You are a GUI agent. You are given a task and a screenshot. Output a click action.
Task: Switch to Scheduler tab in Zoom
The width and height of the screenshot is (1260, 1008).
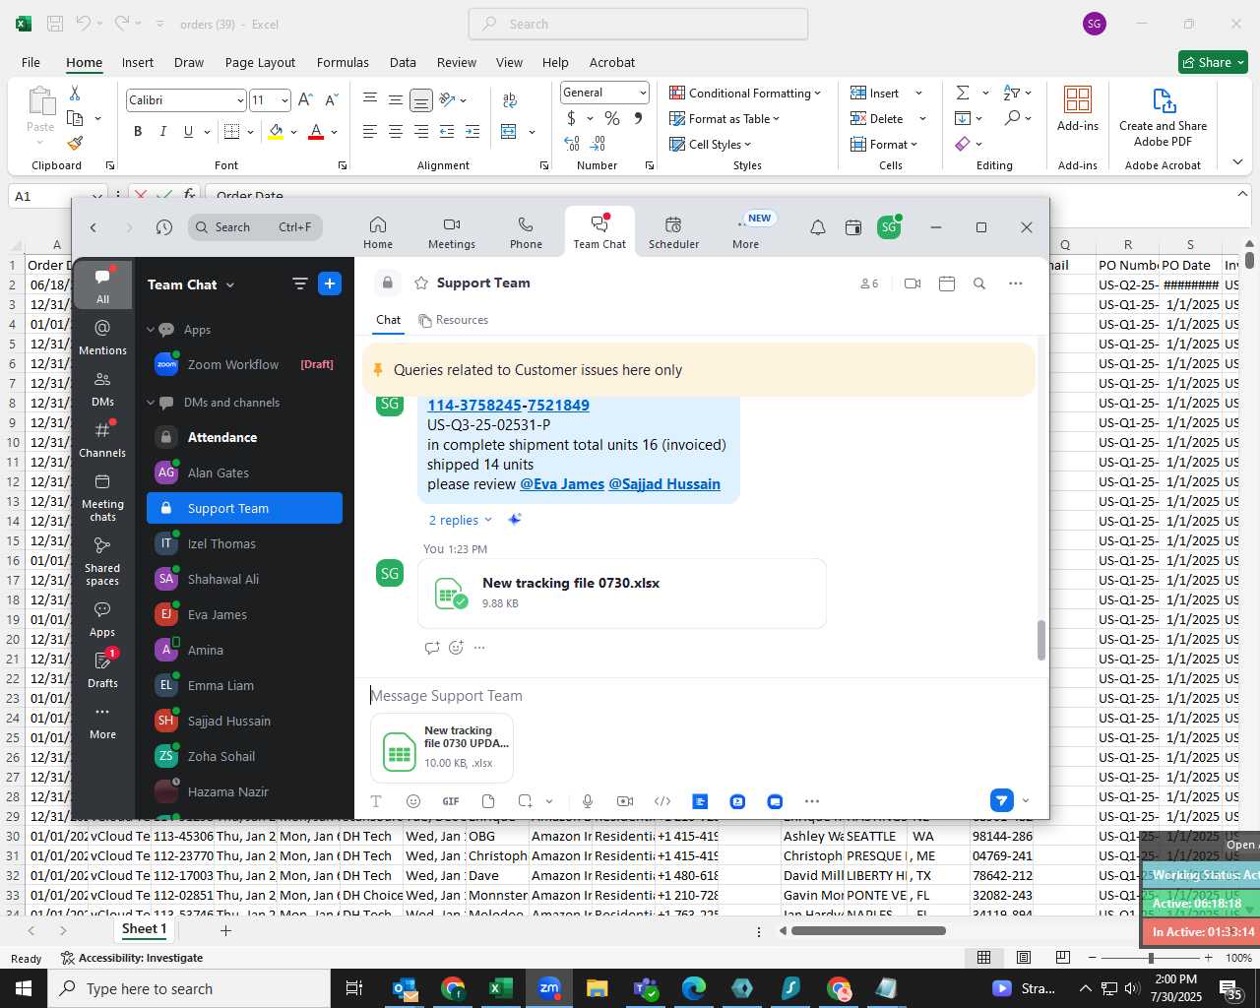[673, 233]
